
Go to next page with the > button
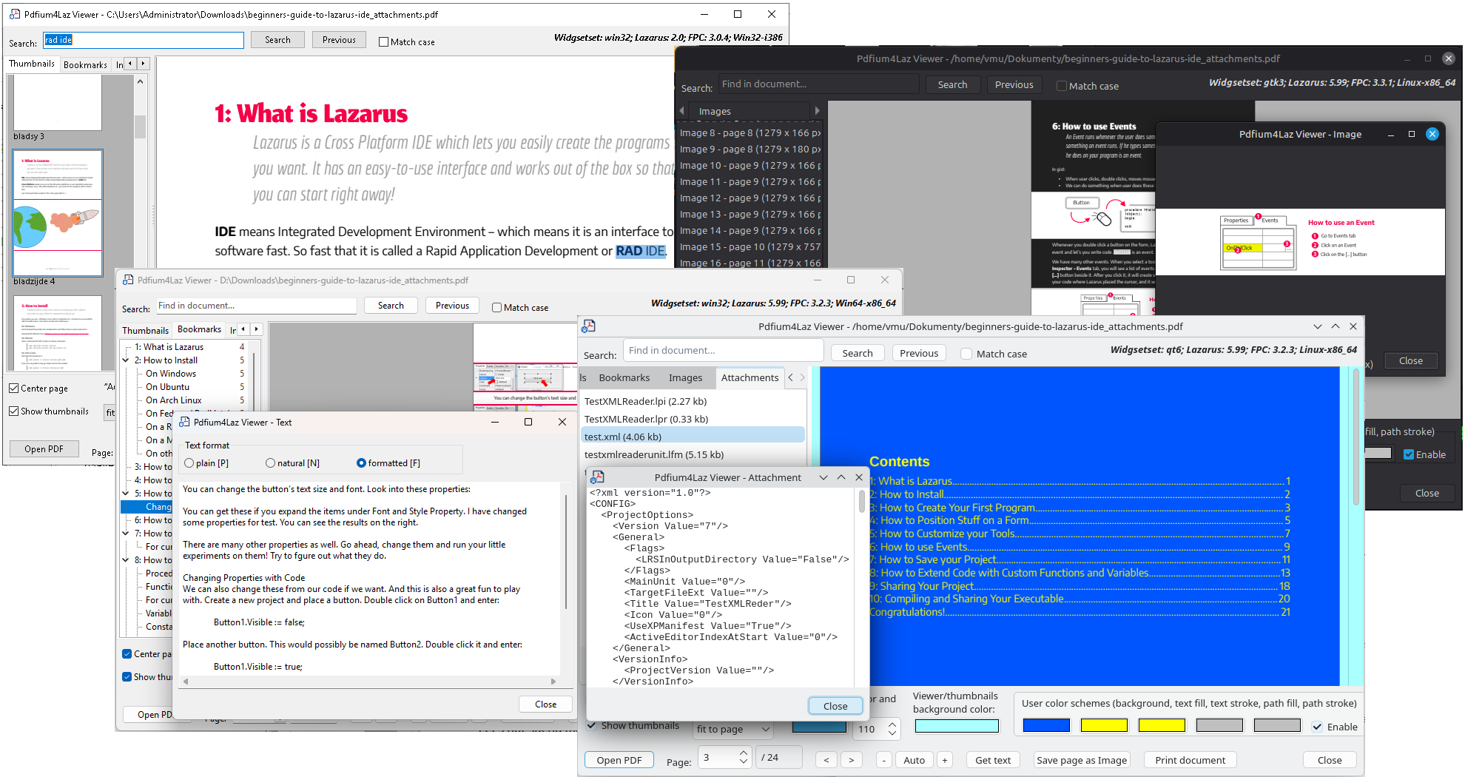click(851, 760)
